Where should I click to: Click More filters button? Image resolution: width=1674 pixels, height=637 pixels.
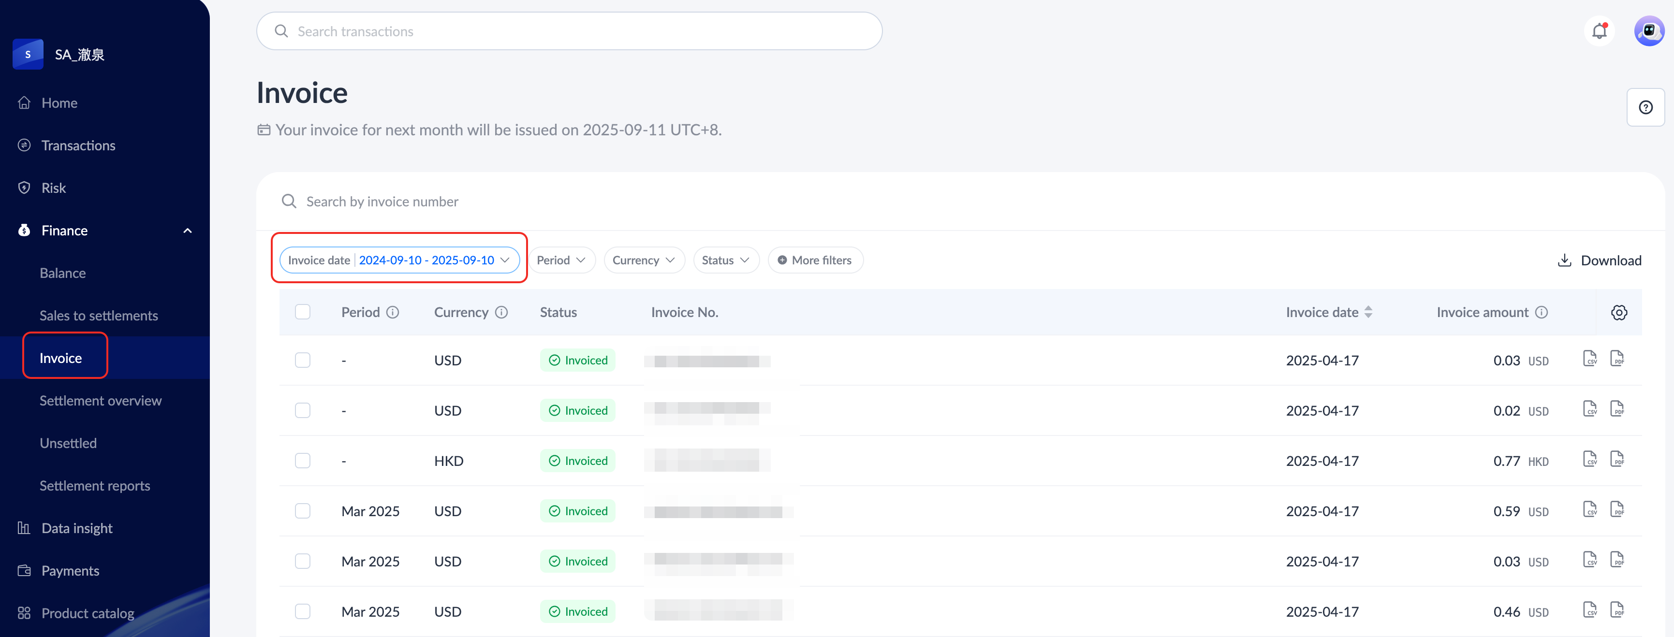tap(815, 261)
